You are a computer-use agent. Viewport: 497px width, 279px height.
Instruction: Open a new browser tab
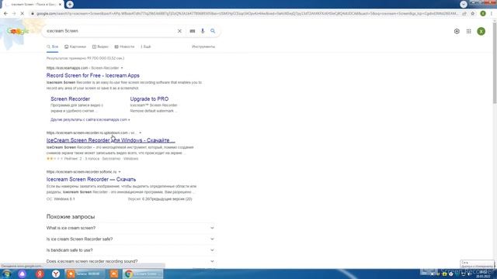point(70,5)
